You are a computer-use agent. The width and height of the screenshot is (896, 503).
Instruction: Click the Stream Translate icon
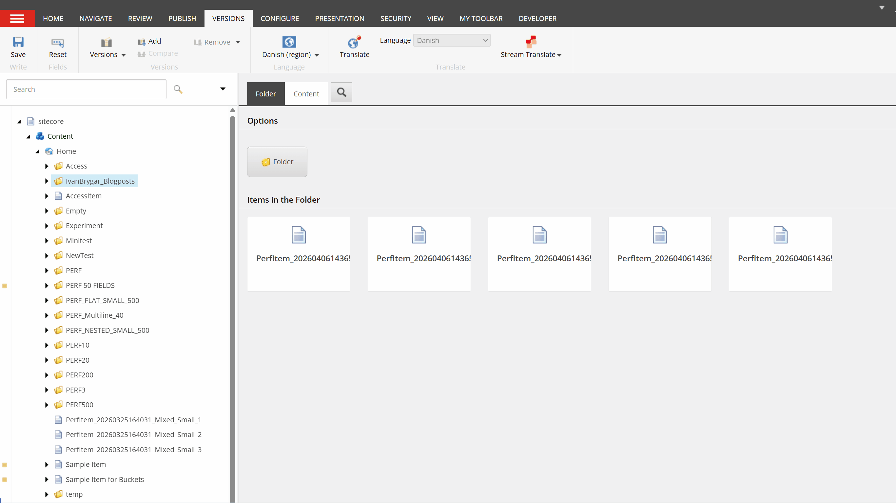click(531, 42)
